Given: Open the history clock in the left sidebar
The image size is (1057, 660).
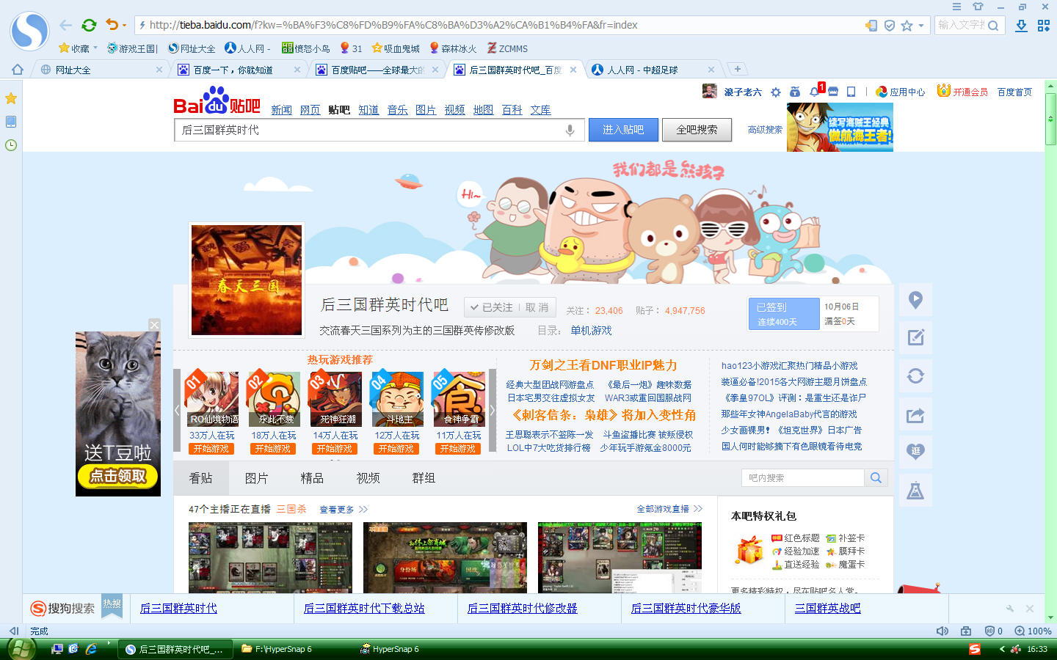Looking at the screenshot, I should (x=11, y=145).
